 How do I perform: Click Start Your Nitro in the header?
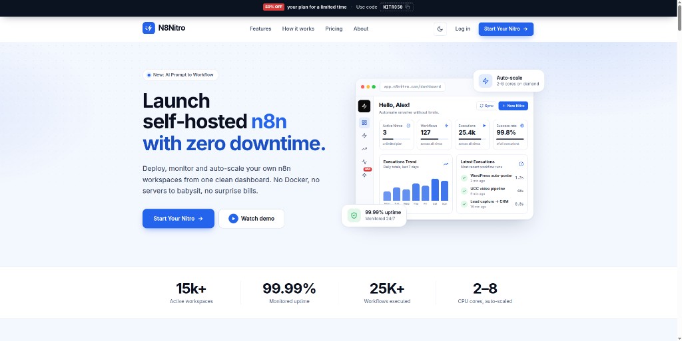[506, 29]
